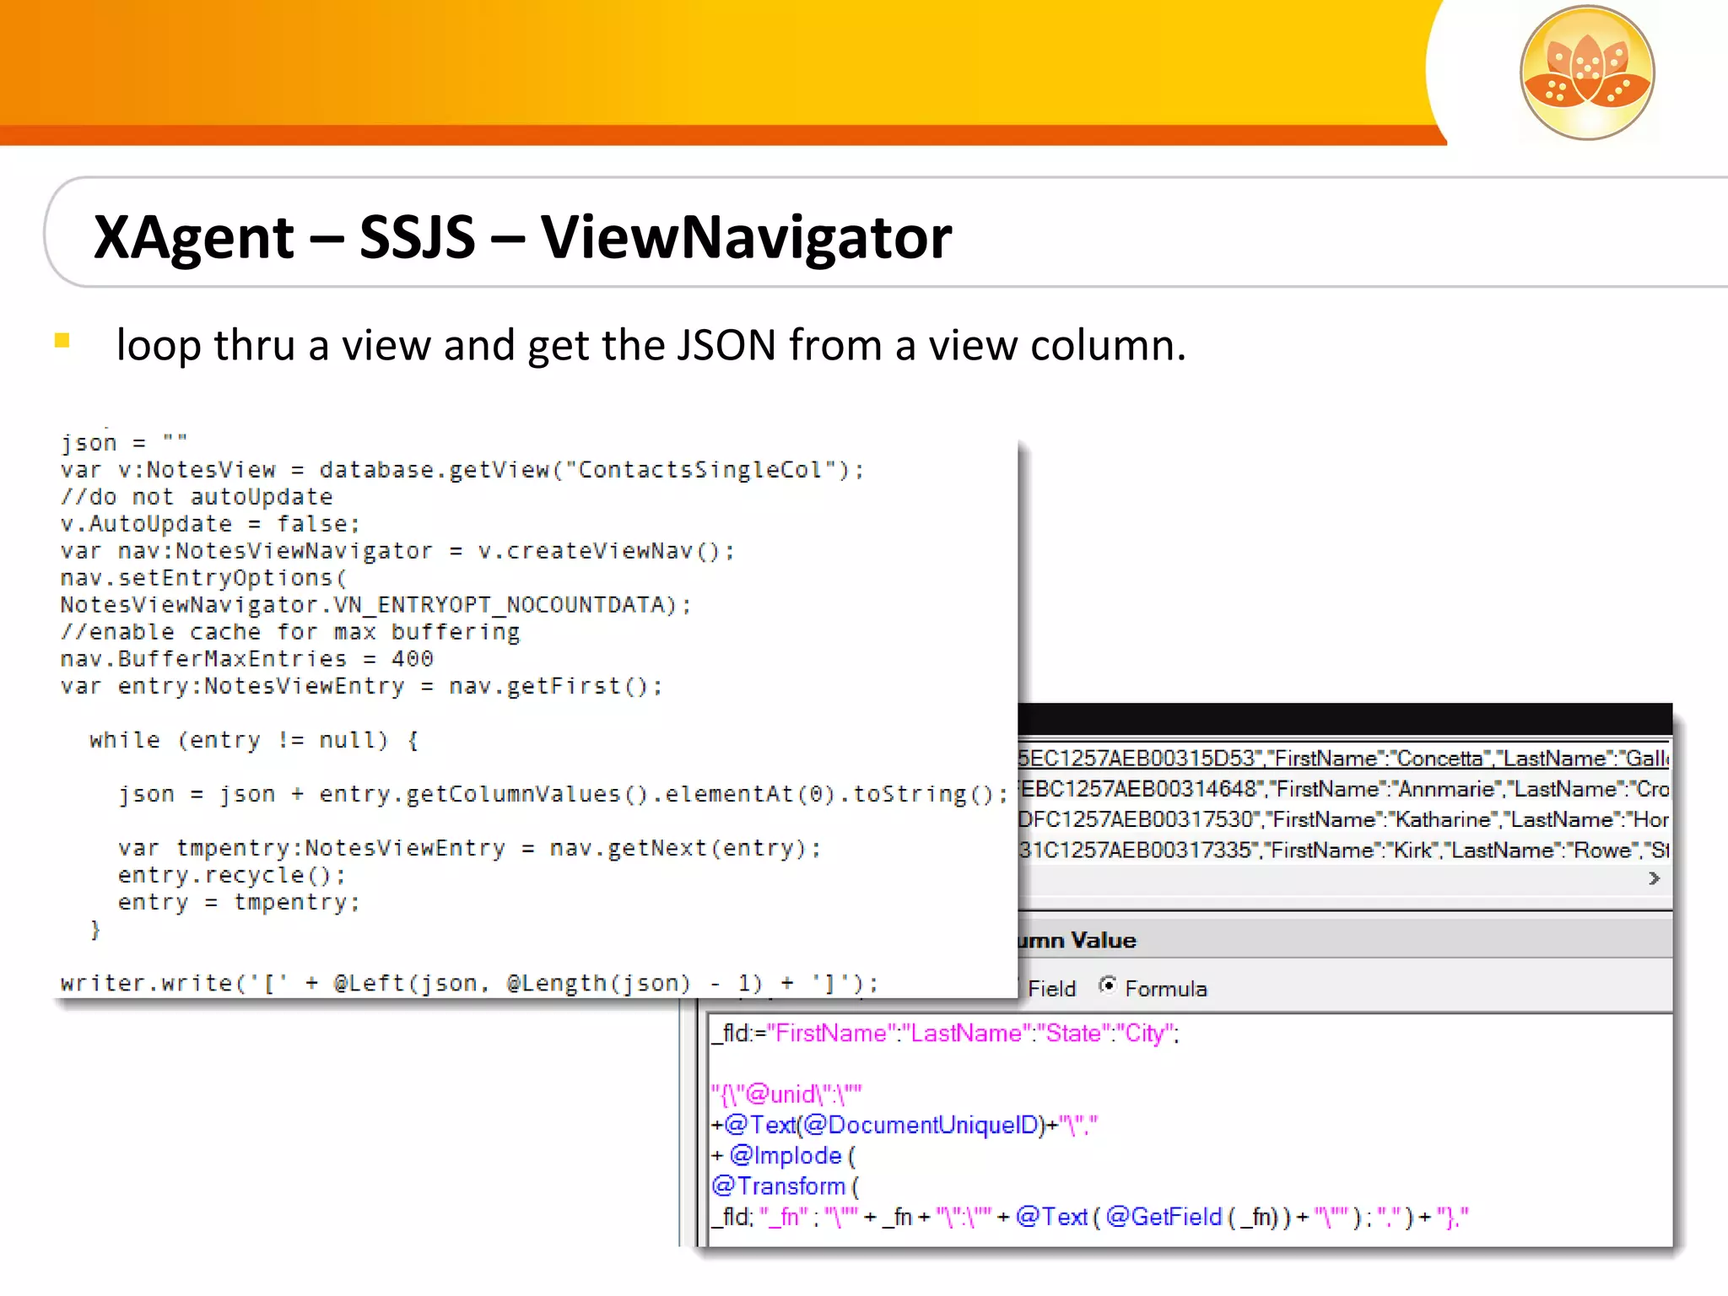This screenshot has width=1728, height=1296.
Task: Click the _fld field names assignment line
Action: (946, 1034)
